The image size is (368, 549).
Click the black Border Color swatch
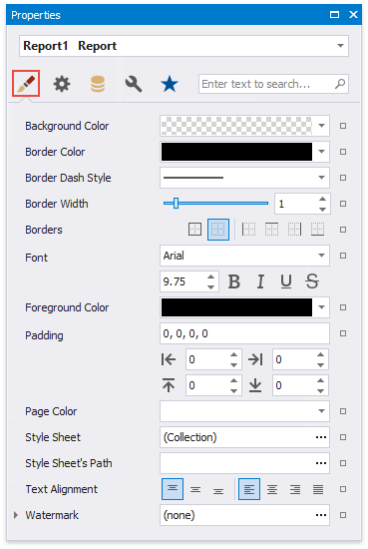[x=236, y=152]
